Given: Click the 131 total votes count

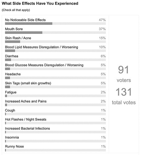Looking at the screenshot, I should [x=124, y=96].
